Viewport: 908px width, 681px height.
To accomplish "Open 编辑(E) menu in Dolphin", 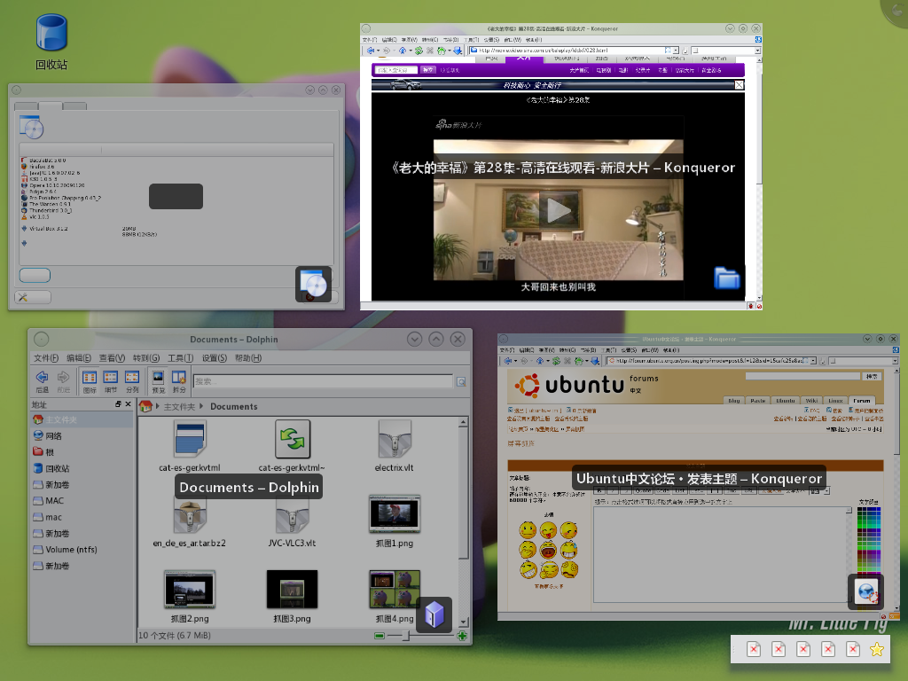I will click(x=79, y=358).
